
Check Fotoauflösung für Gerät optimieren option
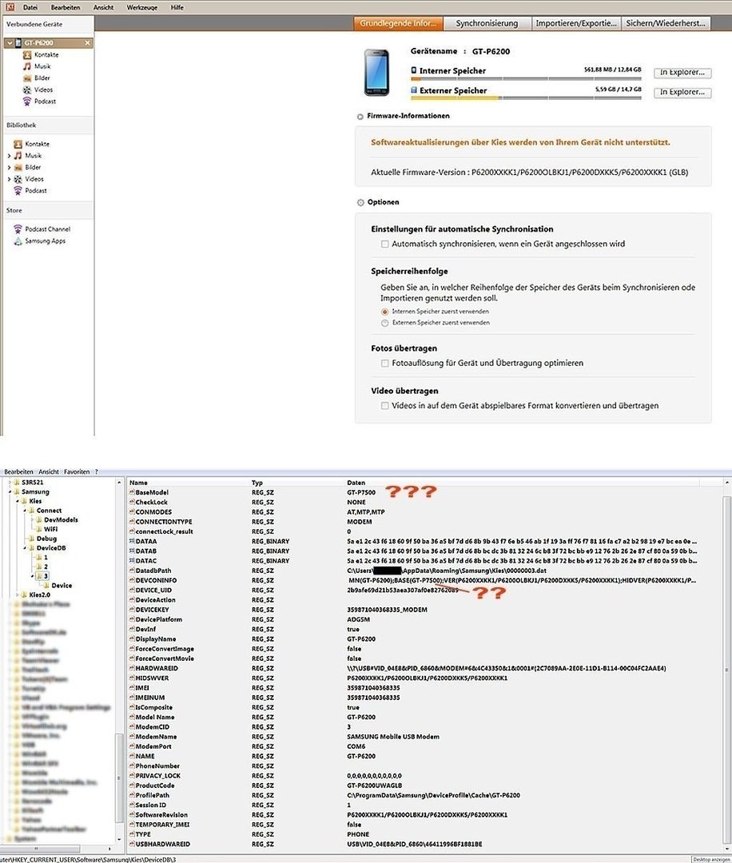click(x=384, y=364)
